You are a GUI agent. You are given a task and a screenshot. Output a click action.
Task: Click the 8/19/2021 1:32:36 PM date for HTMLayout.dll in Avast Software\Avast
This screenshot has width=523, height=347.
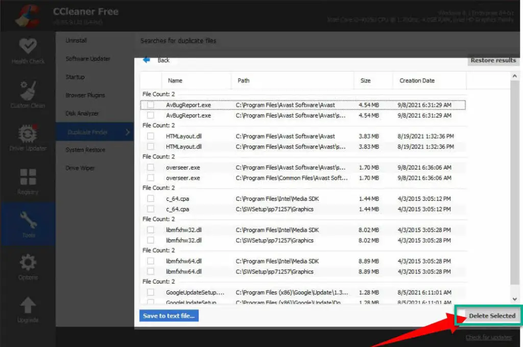click(425, 136)
